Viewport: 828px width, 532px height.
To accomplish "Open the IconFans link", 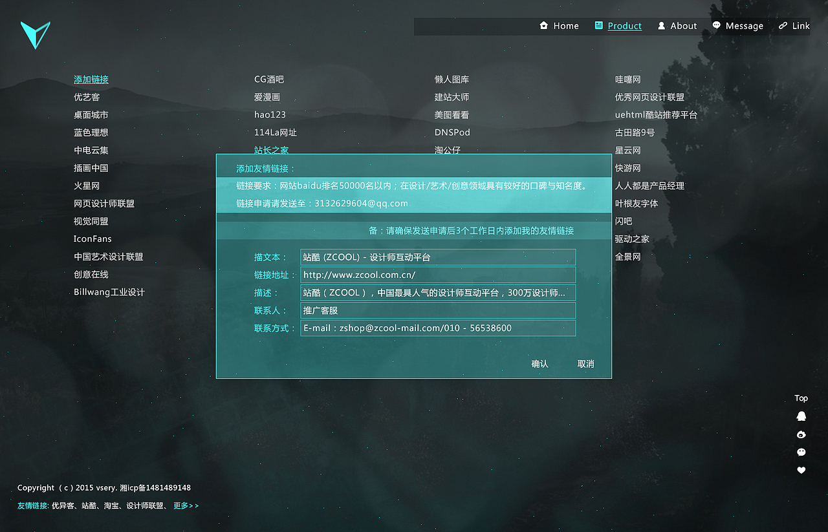I will pyautogui.click(x=93, y=239).
